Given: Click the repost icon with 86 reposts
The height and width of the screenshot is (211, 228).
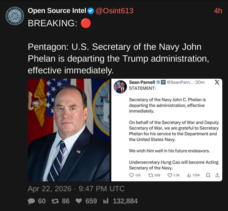Looking at the screenshot, I should [x=55, y=201].
